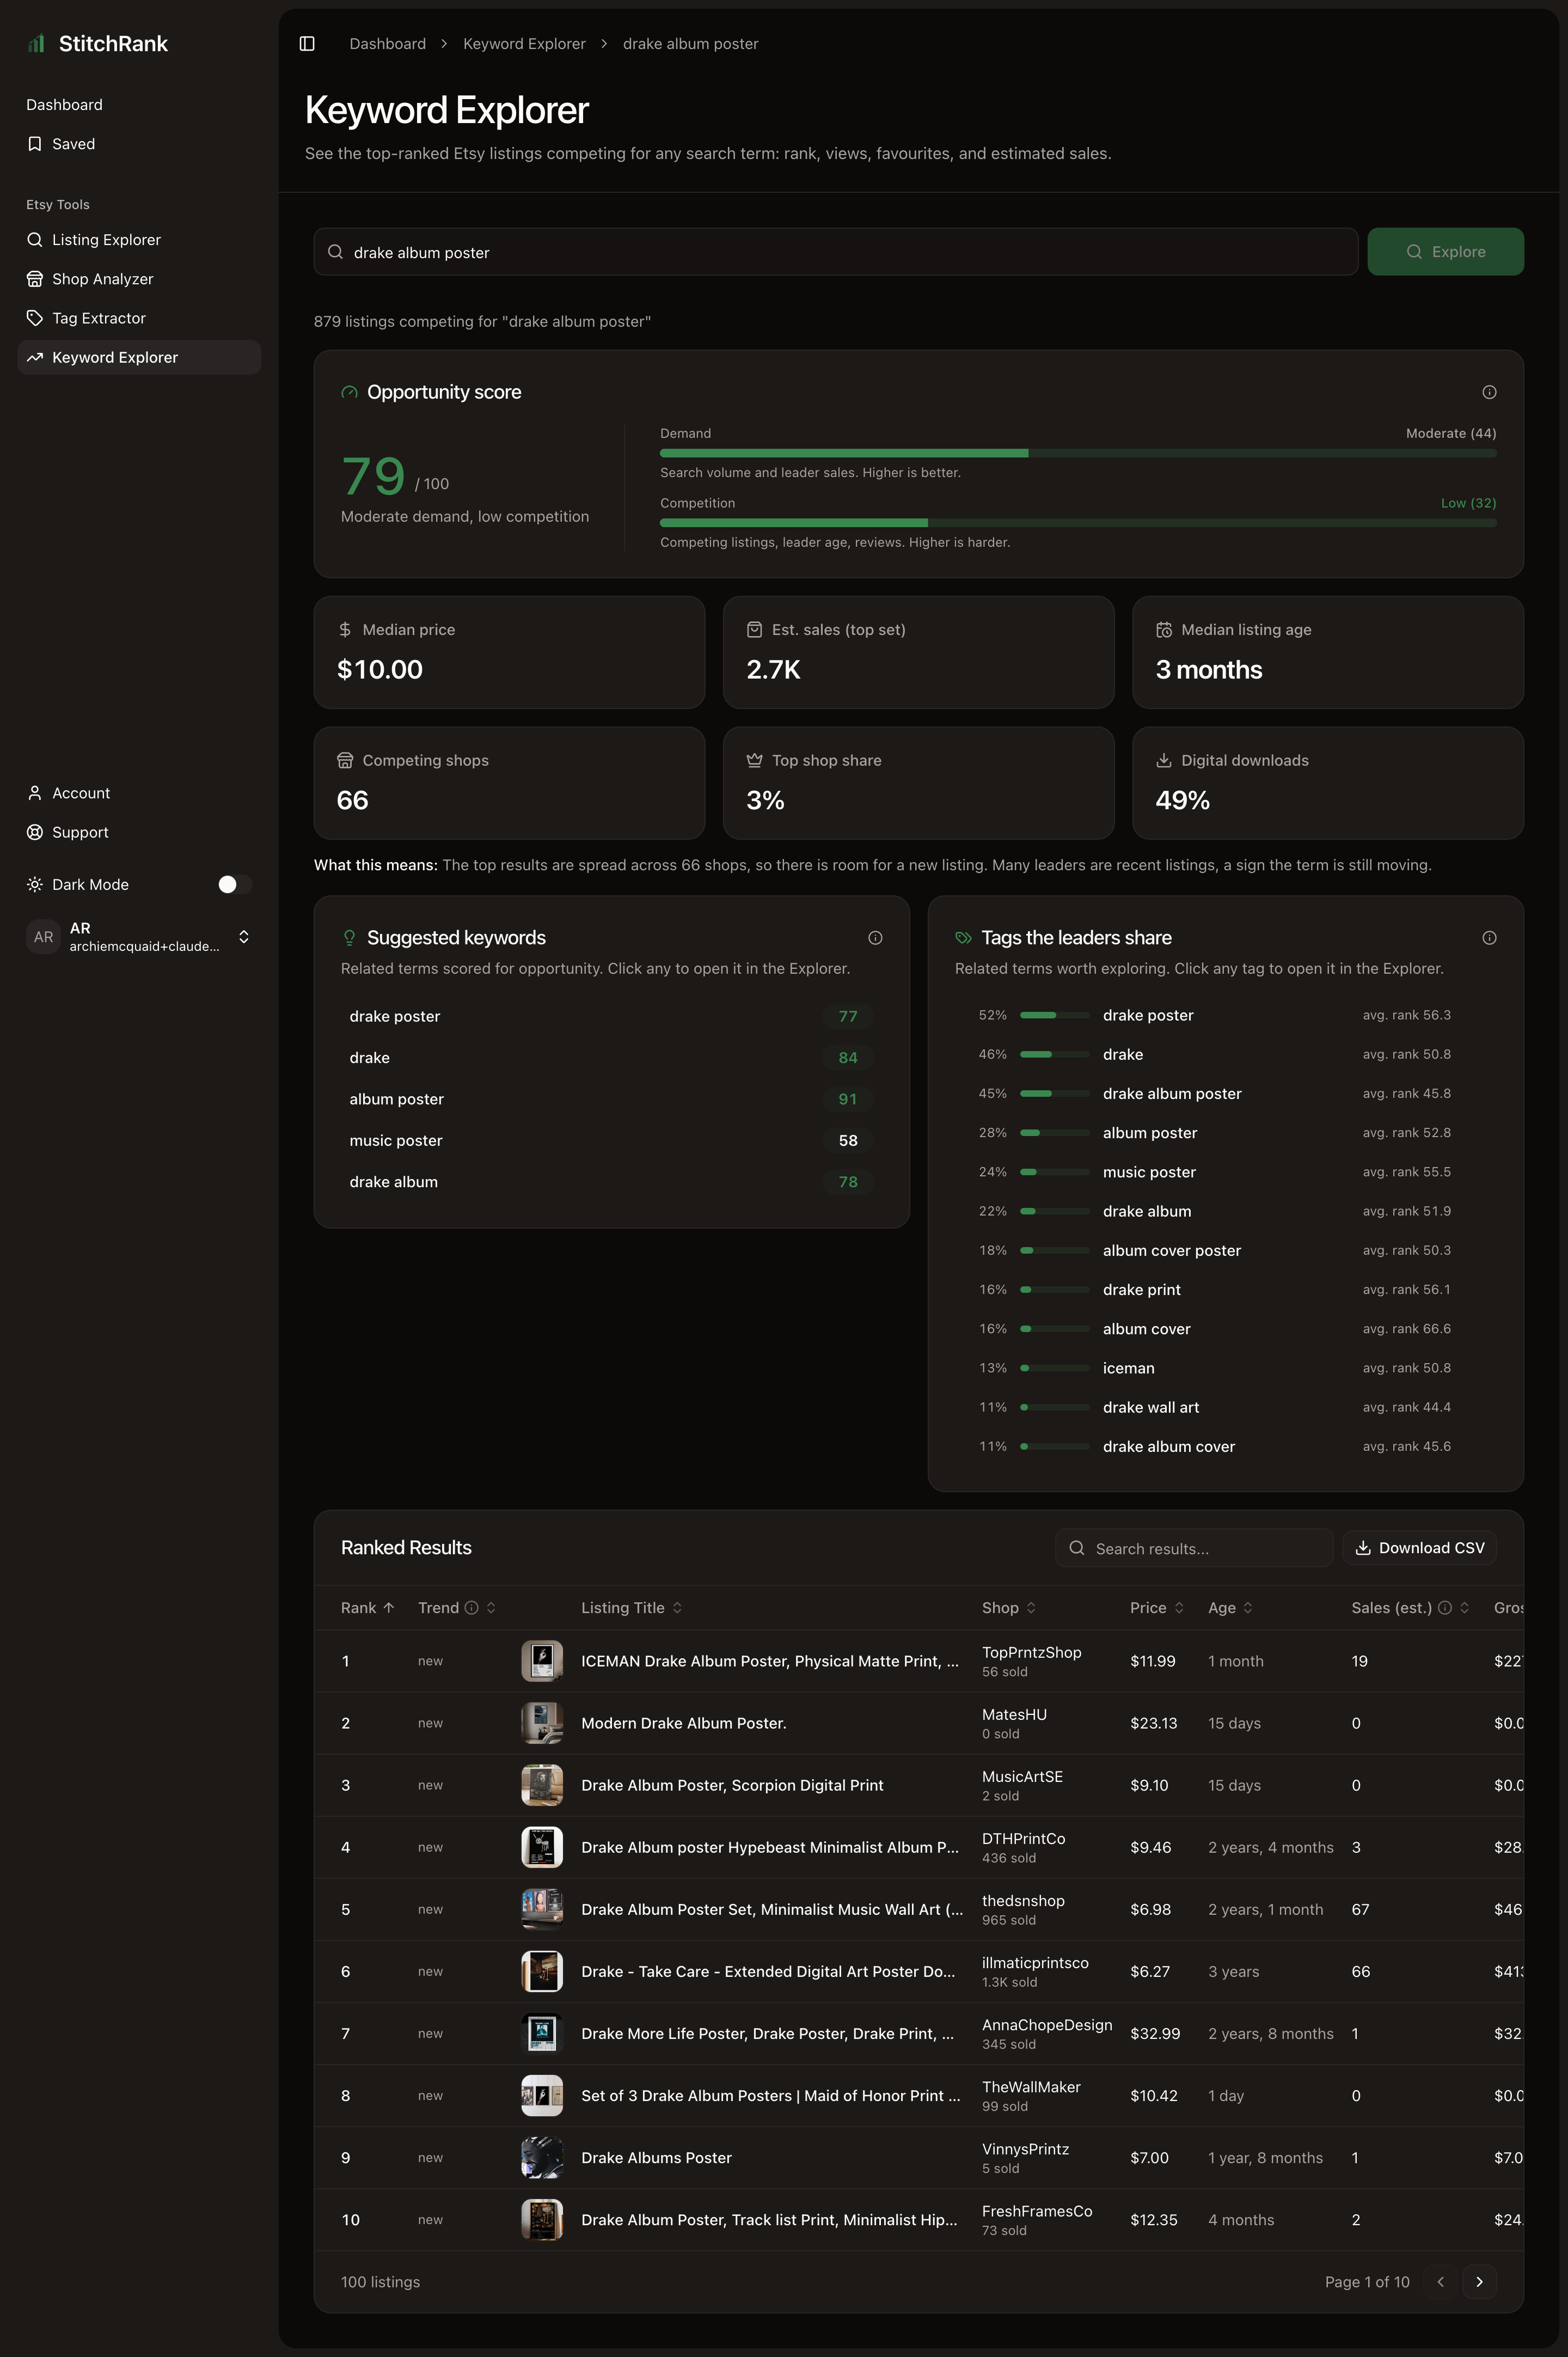Screen dimensions: 1568x2357
Task: Show Sales (est.) info icon
Action: click(1445, 1608)
